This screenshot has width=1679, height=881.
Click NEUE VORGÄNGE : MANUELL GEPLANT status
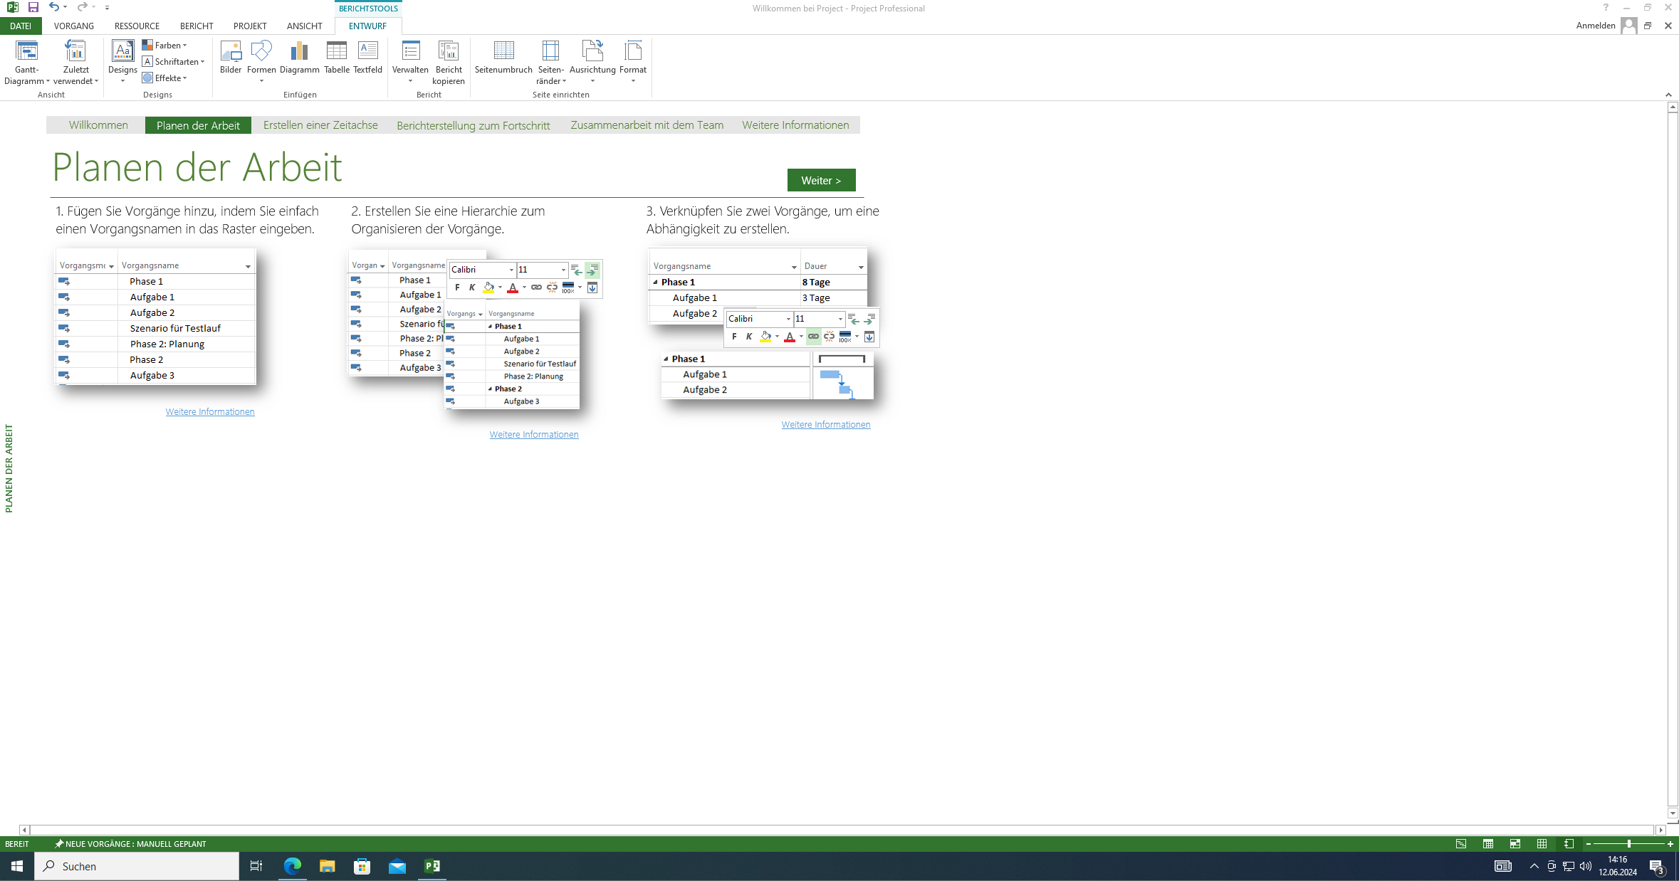(x=130, y=844)
